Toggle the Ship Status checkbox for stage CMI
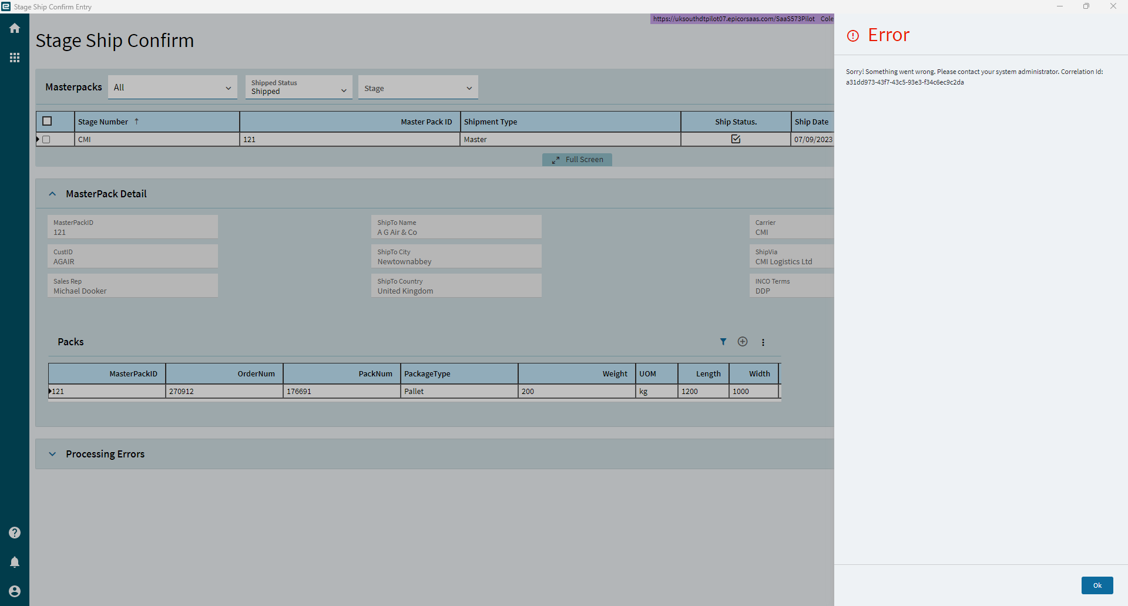Screen dimensions: 1128x606 point(736,139)
